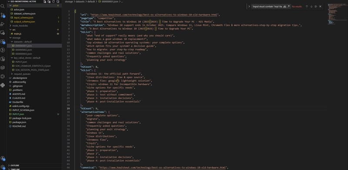Open the Manage gear icon
The height and width of the screenshot is (170, 348).
(3, 167)
